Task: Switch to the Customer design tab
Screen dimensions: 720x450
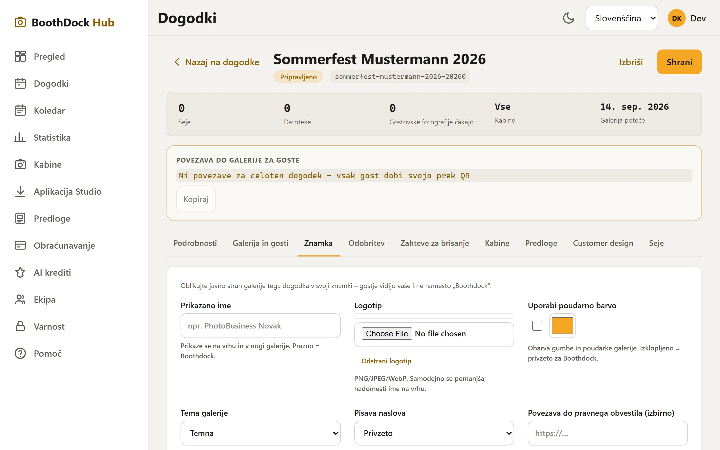Action: click(x=603, y=243)
